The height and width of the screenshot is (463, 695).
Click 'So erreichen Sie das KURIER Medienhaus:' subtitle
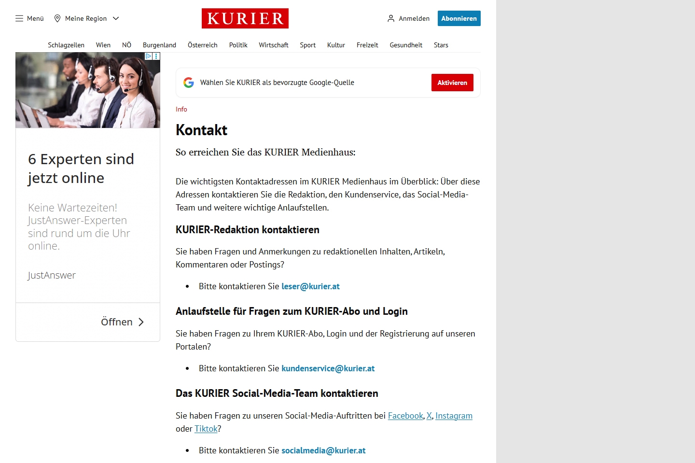pyautogui.click(x=265, y=152)
